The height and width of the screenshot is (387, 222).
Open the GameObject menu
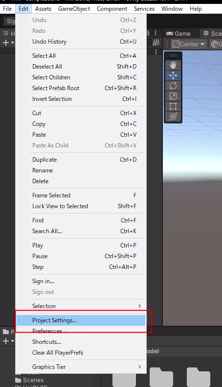(x=74, y=9)
